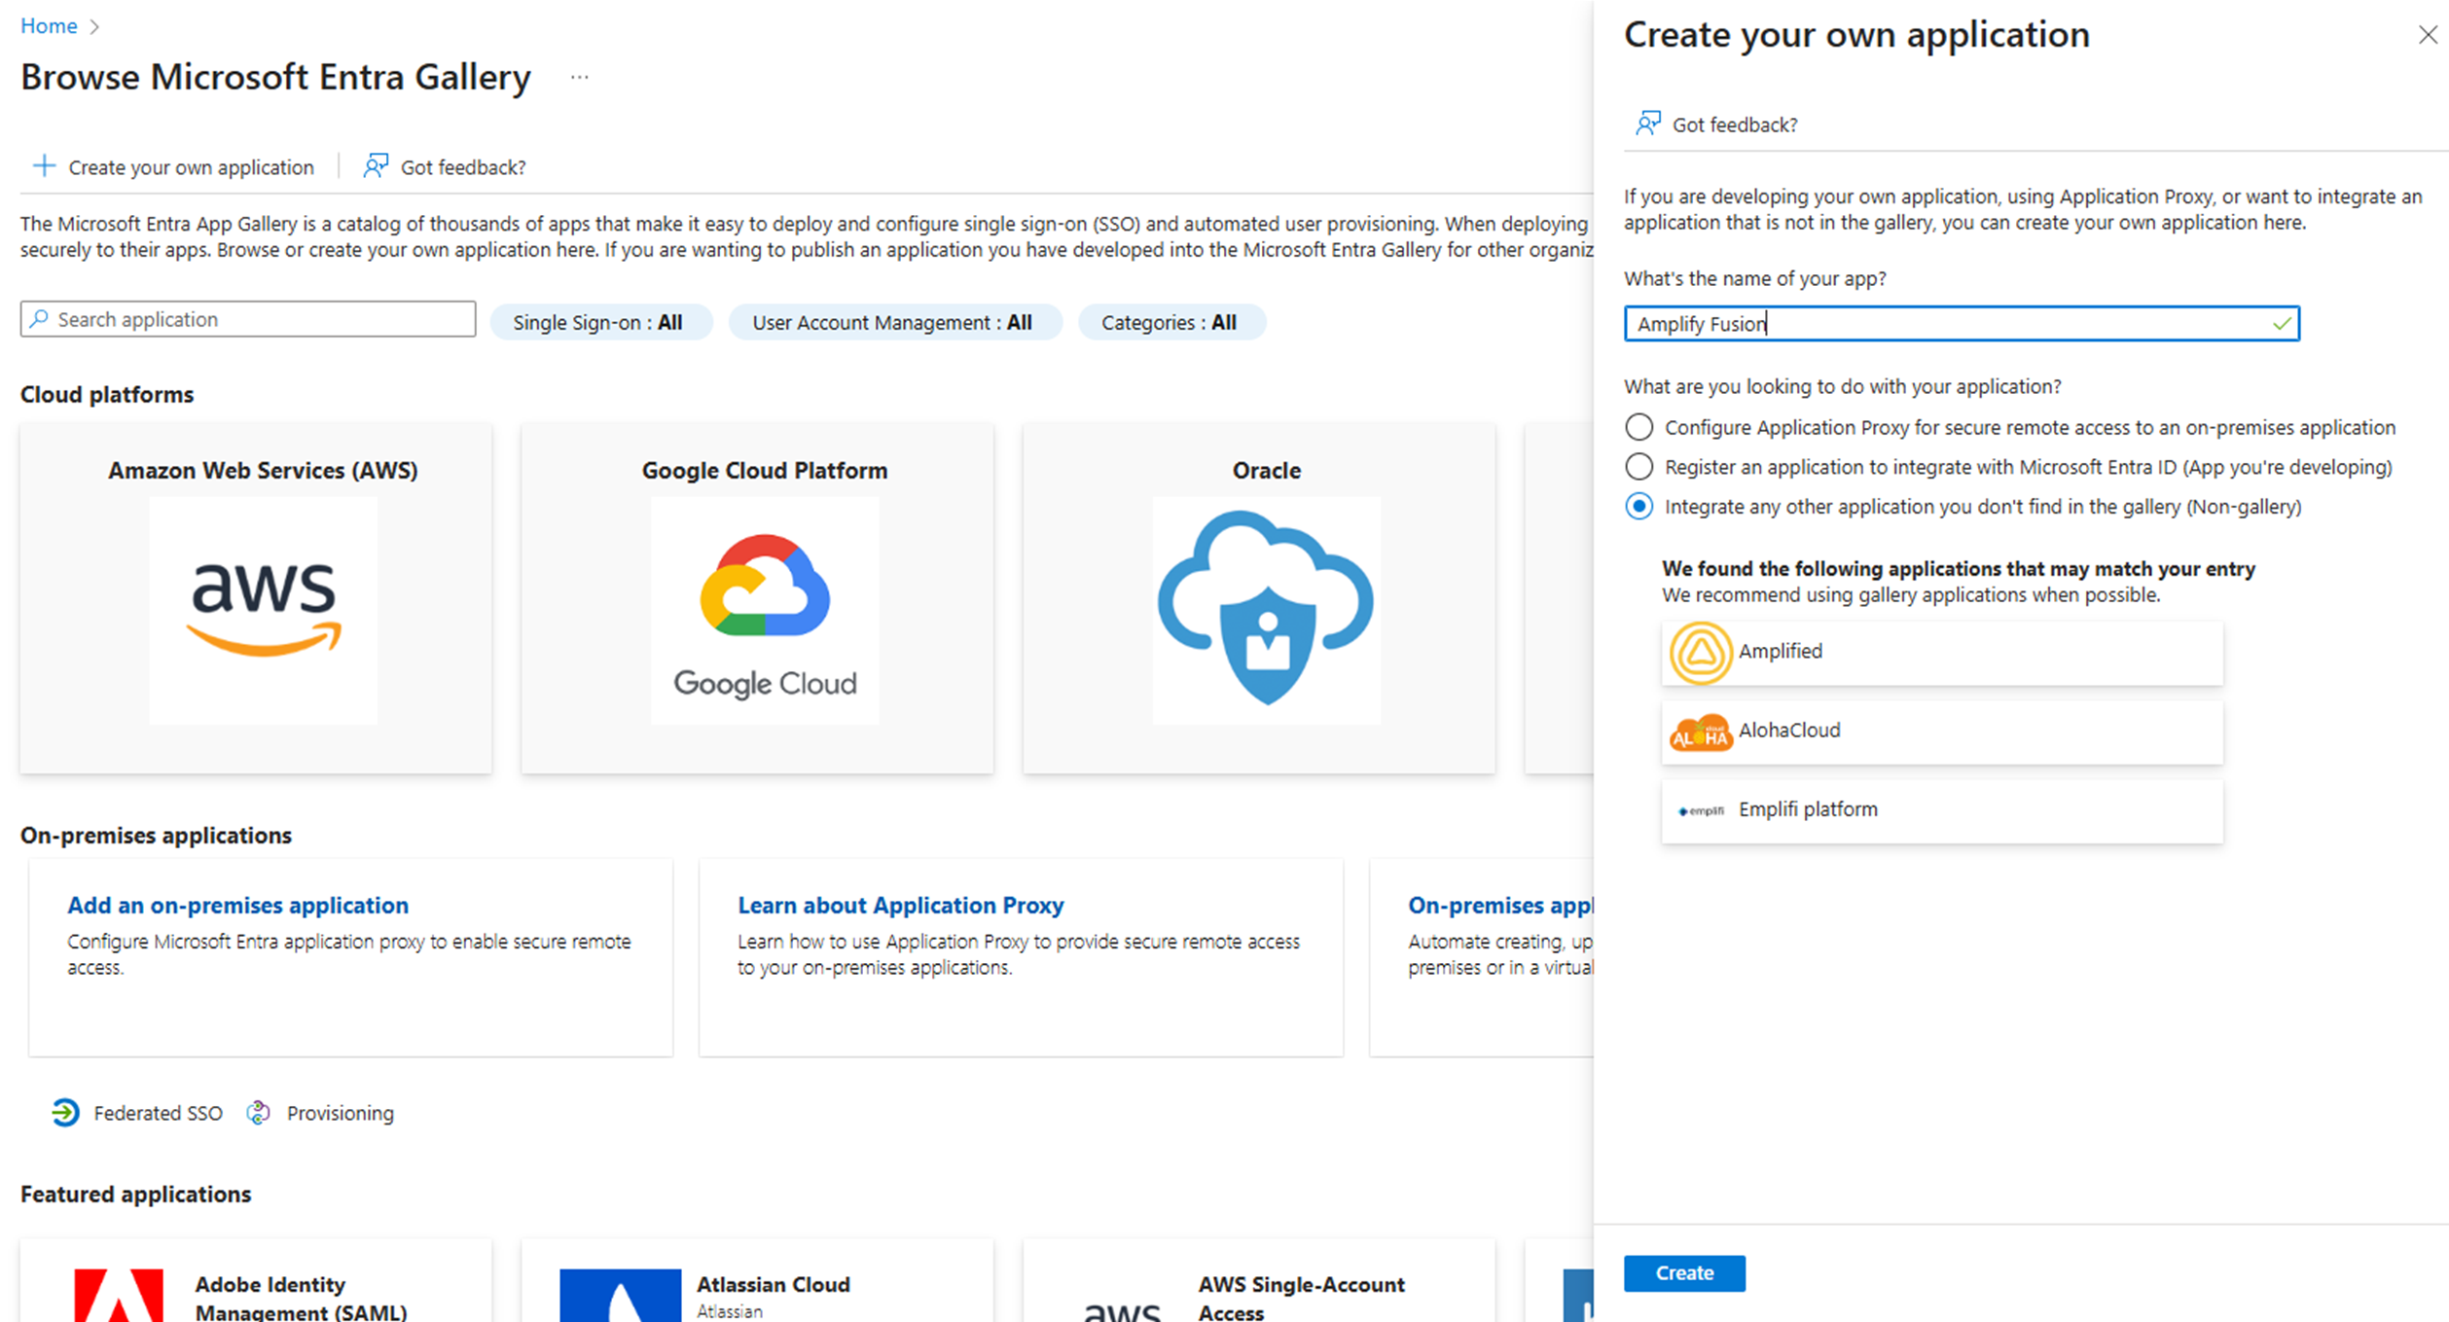Click the app name field containing Amplify Fusion

coord(1962,324)
